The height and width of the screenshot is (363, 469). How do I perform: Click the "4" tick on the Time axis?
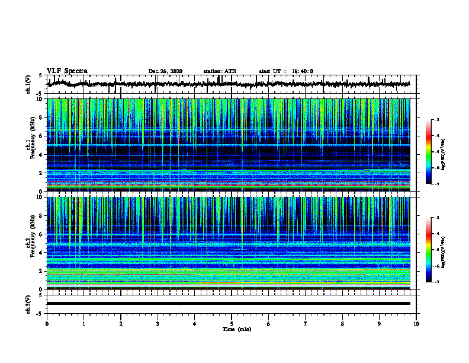195,324
